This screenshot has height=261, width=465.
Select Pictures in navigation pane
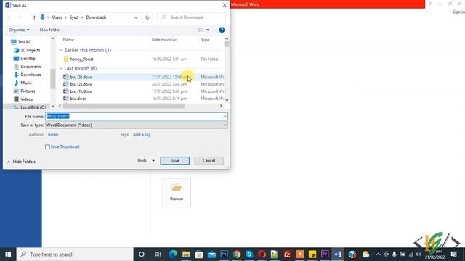24,91
